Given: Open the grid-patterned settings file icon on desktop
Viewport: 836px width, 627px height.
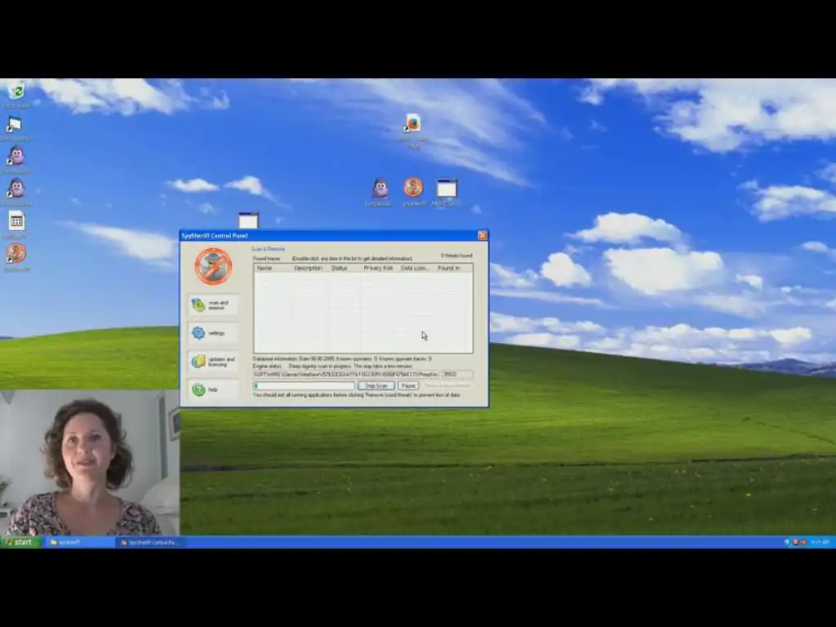Looking at the screenshot, I should pos(16,221).
